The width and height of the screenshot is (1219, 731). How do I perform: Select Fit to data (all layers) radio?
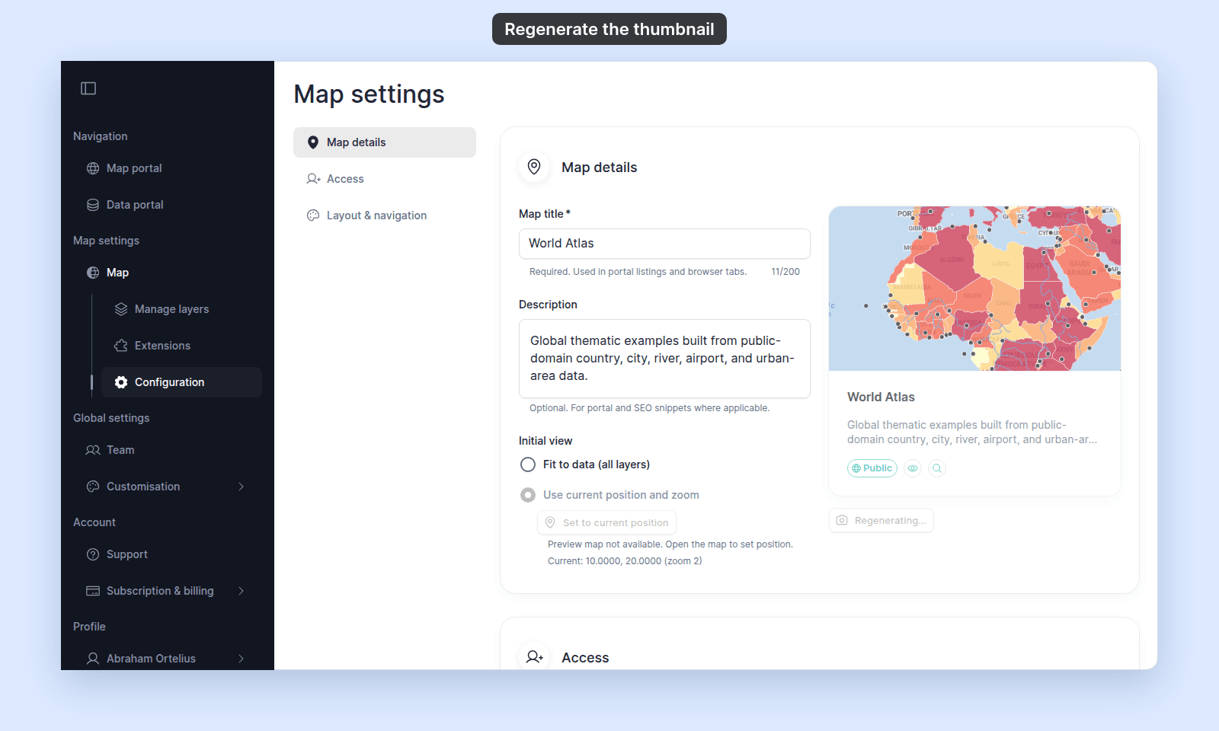point(528,464)
